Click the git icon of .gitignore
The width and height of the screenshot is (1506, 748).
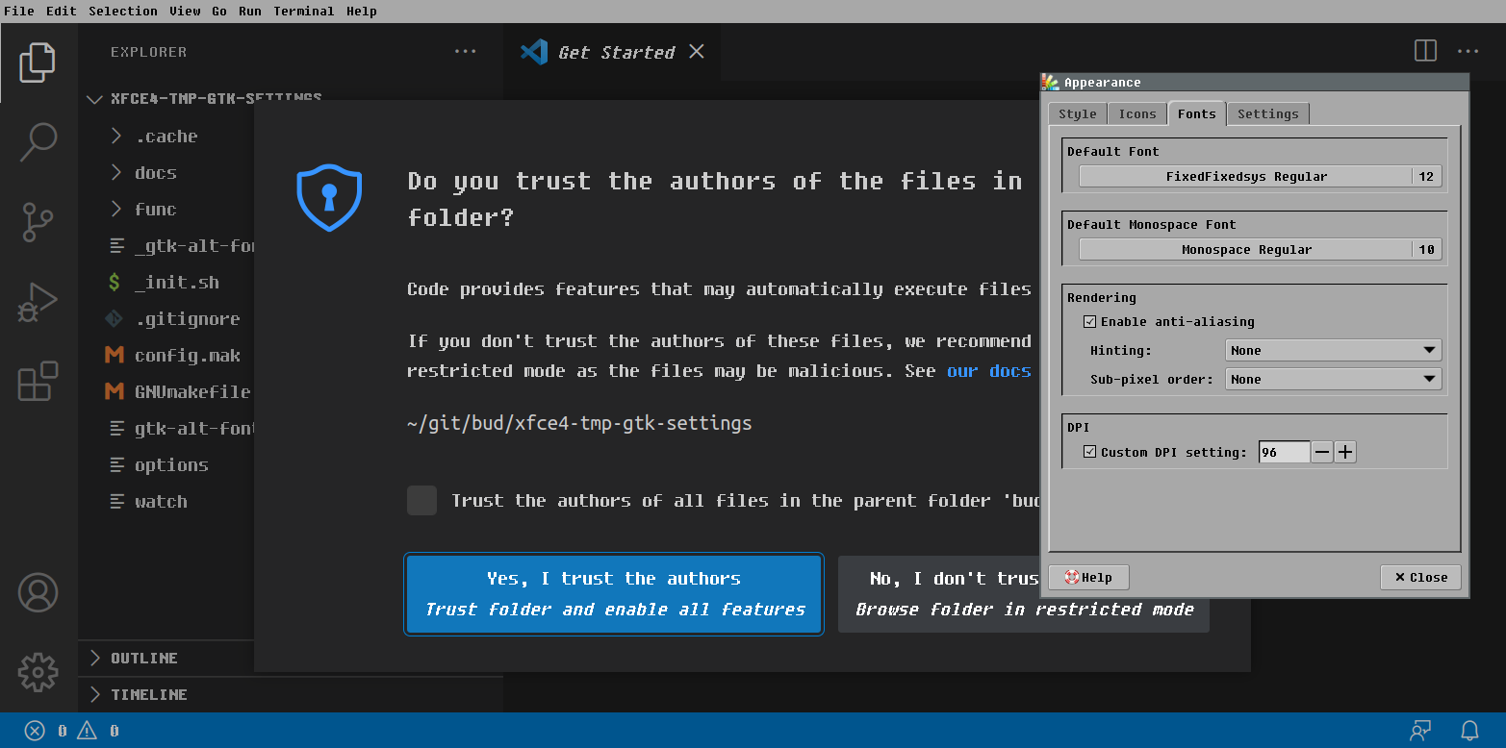(x=114, y=318)
